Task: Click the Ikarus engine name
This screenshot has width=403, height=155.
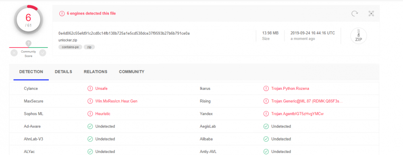Action: click(205, 89)
